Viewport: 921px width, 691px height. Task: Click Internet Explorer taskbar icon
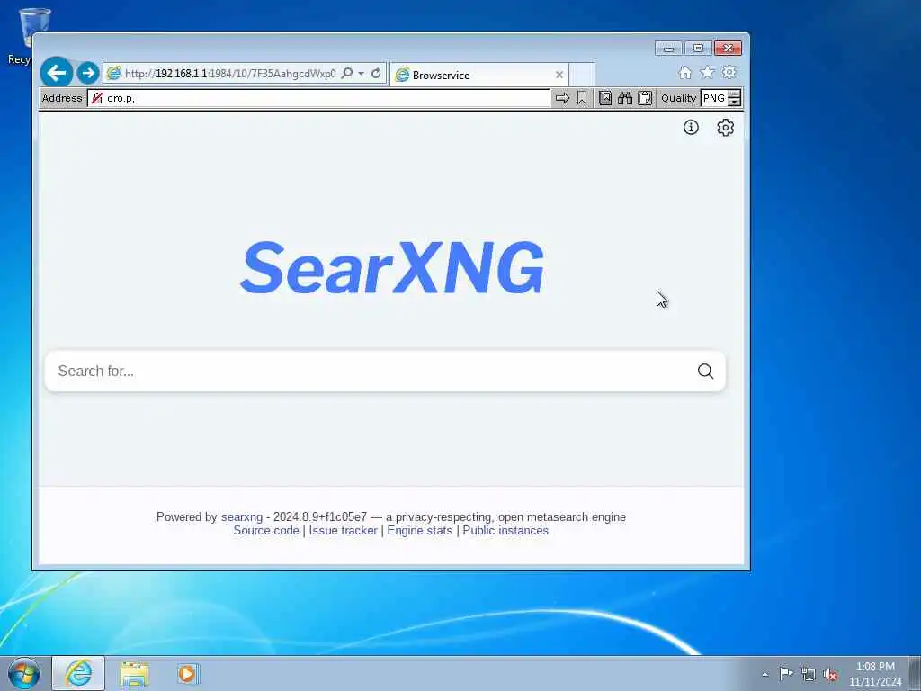[79, 673]
